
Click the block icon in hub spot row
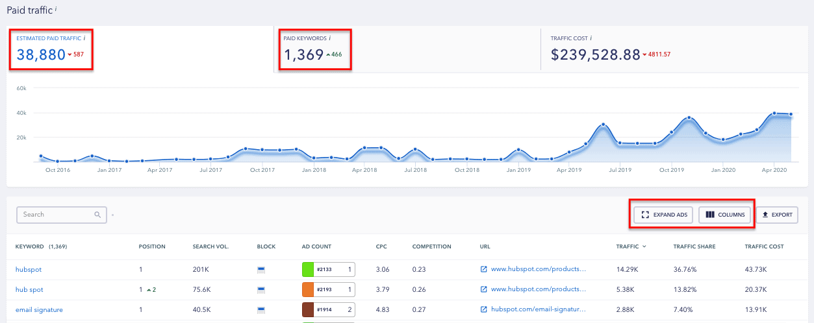pyautogui.click(x=261, y=289)
